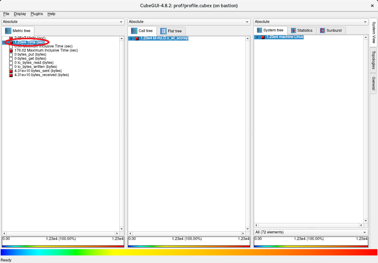Click red box icon beside bytes_sent metric

pos(11,71)
